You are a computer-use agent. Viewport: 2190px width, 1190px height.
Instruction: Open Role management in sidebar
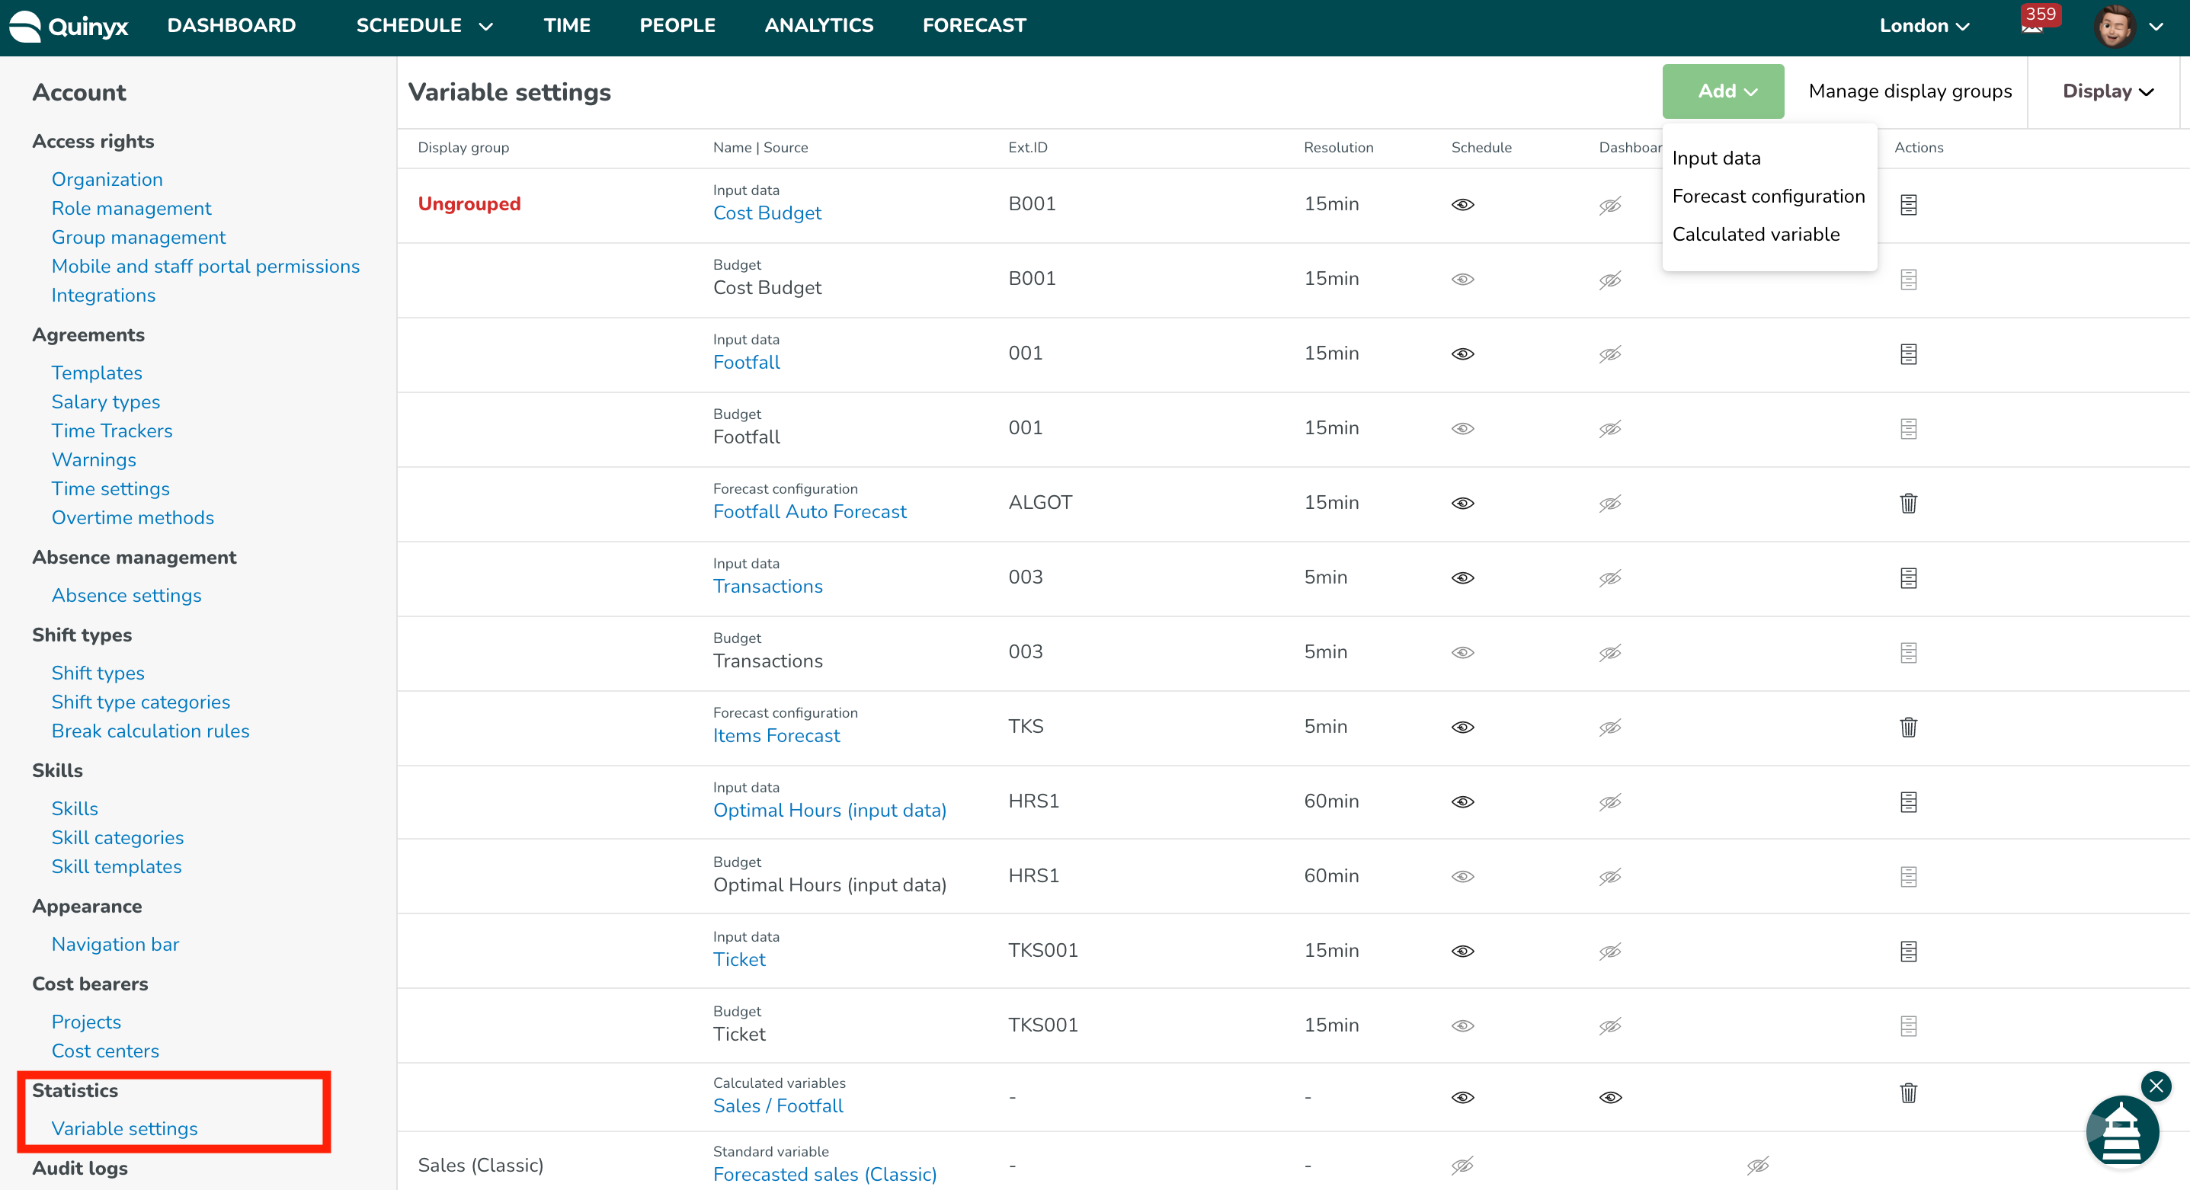click(x=131, y=208)
